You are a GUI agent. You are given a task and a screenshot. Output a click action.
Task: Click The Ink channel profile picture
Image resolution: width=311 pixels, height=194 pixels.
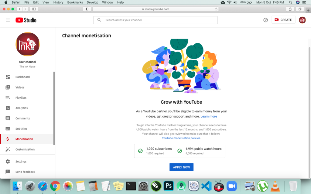(28, 44)
